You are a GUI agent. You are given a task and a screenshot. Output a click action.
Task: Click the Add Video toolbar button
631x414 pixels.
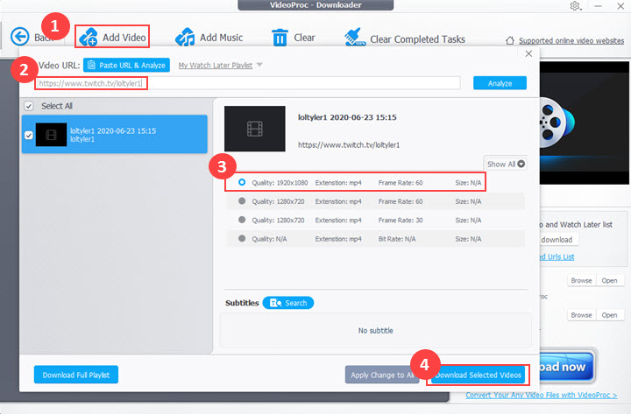click(112, 37)
